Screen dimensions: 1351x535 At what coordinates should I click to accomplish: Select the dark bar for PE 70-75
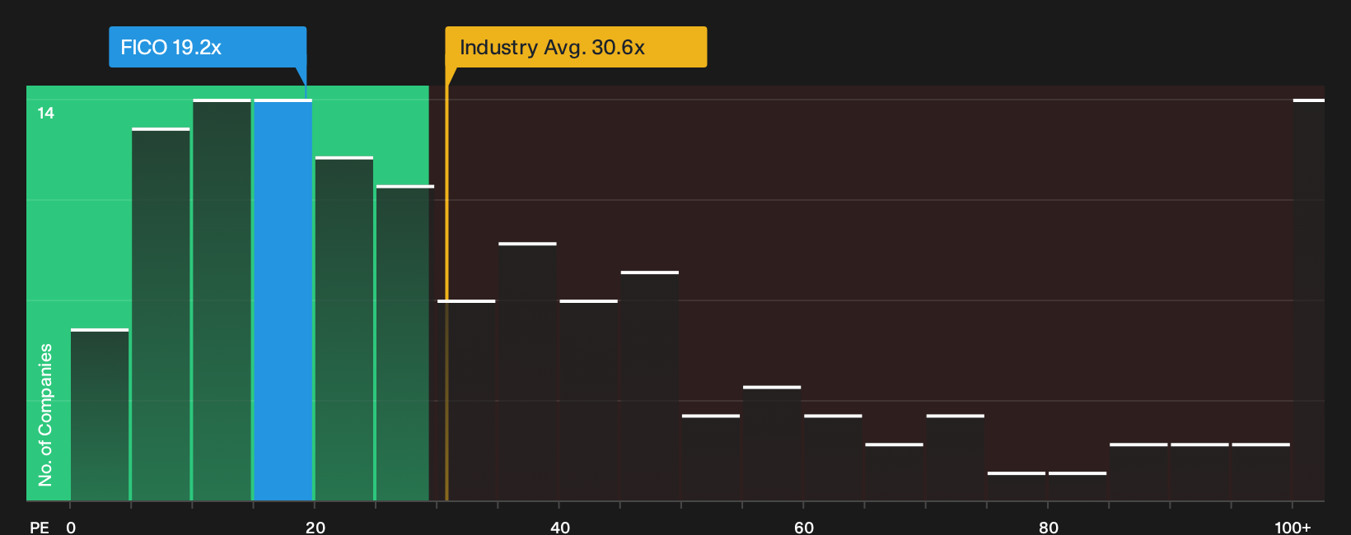(955, 458)
